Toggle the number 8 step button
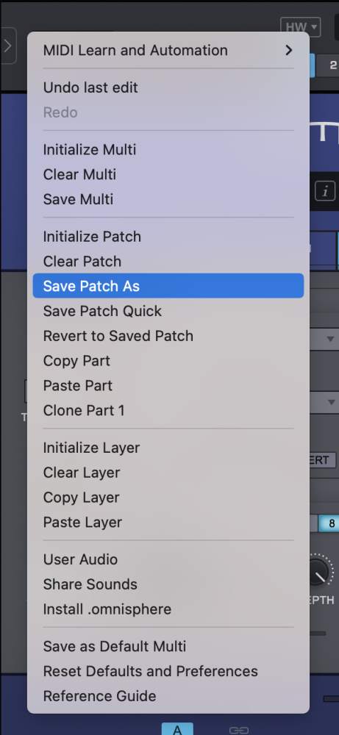This screenshot has width=339, height=735. pos(330,523)
